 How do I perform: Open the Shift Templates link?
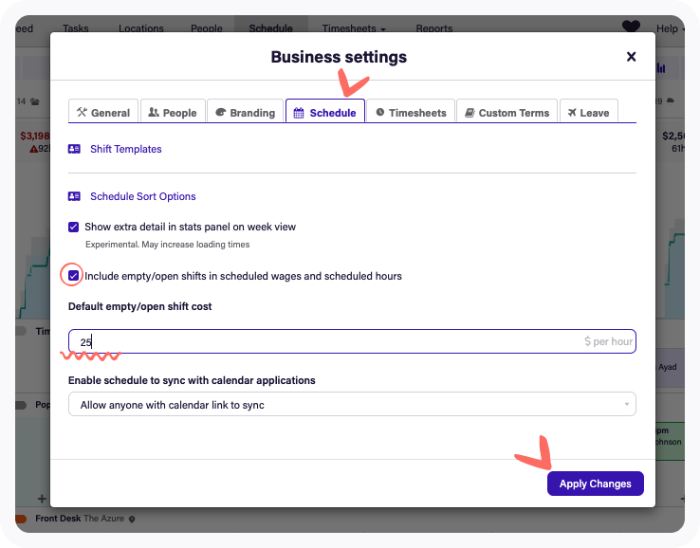pos(125,149)
